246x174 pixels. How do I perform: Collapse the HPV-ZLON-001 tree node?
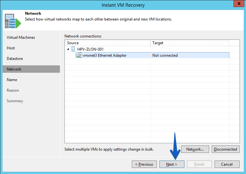point(68,49)
